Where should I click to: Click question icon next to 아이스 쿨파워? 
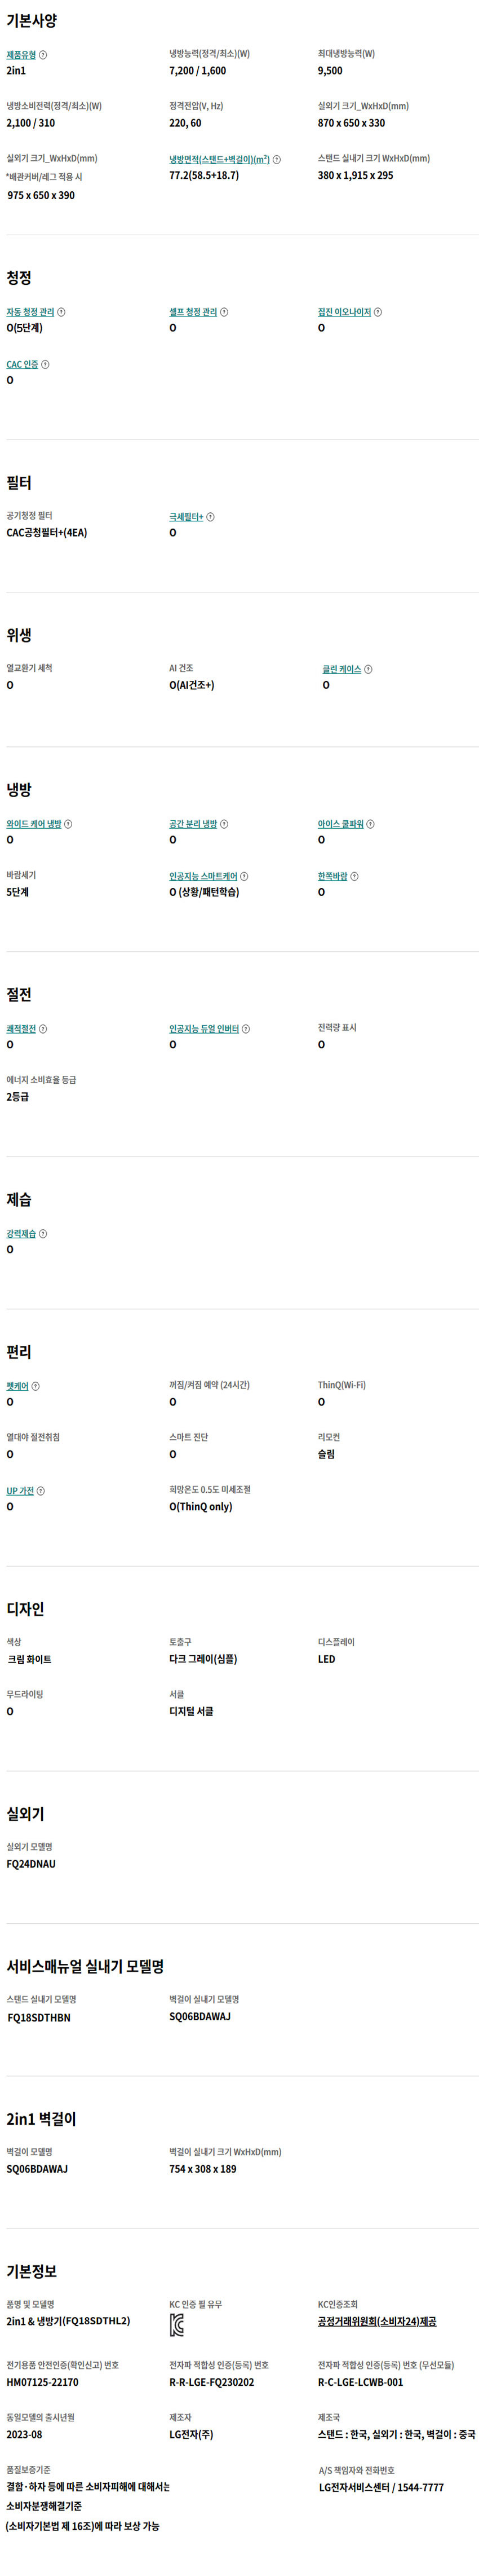(x=370, y=824)
